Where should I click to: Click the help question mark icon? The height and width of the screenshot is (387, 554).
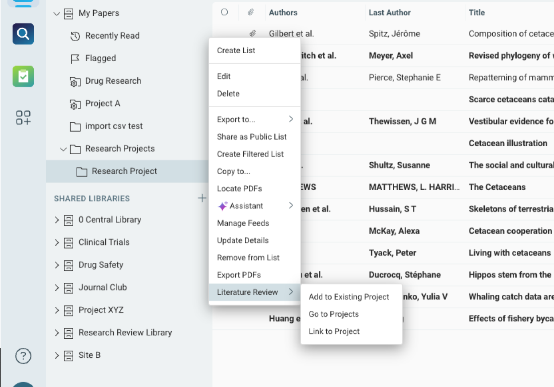[23, 356]
